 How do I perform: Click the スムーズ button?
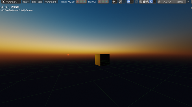click(167, 2)
